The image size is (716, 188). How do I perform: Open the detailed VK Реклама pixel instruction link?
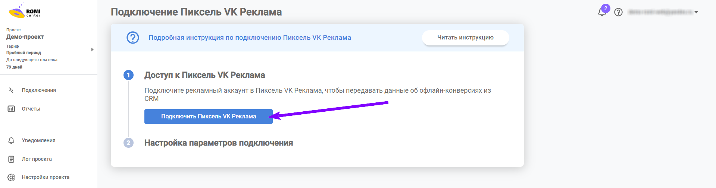[250, 38]
